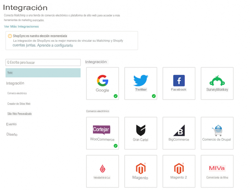Click the green checkmark on Twitter
The image size is (251, 190).
click(x=154, y=96)
